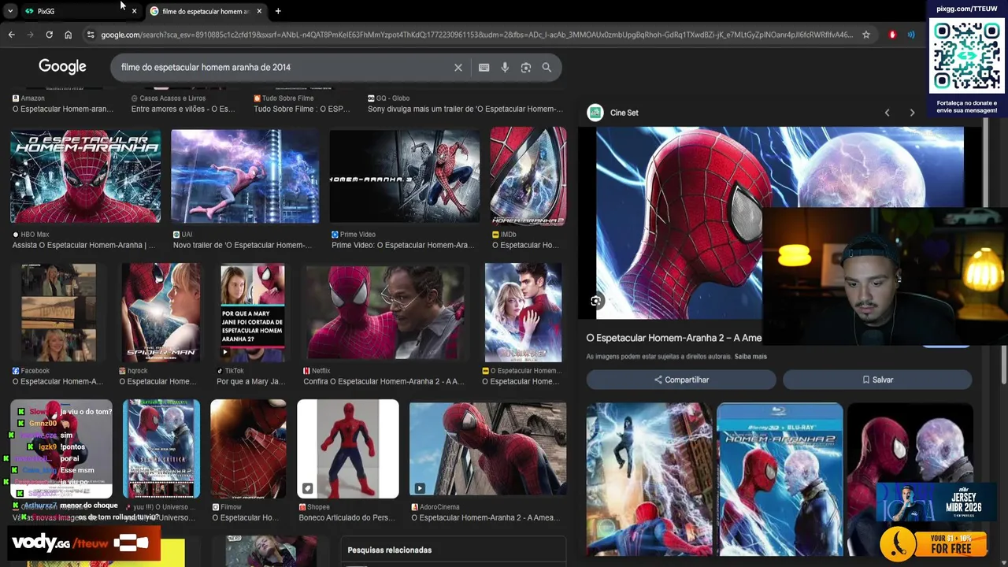The width and height of the screenshot is (1008, 567).
Task: Open the AdoroCinema result thumbnail
Action: tap(487, 449)
